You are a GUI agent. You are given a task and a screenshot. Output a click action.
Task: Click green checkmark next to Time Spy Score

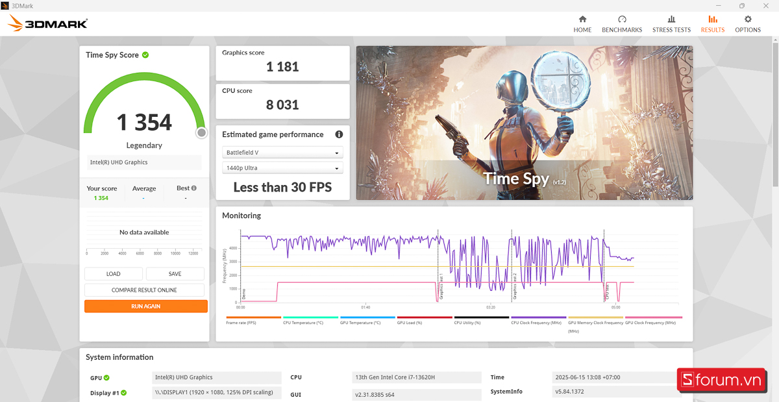(x=145, y=55)
